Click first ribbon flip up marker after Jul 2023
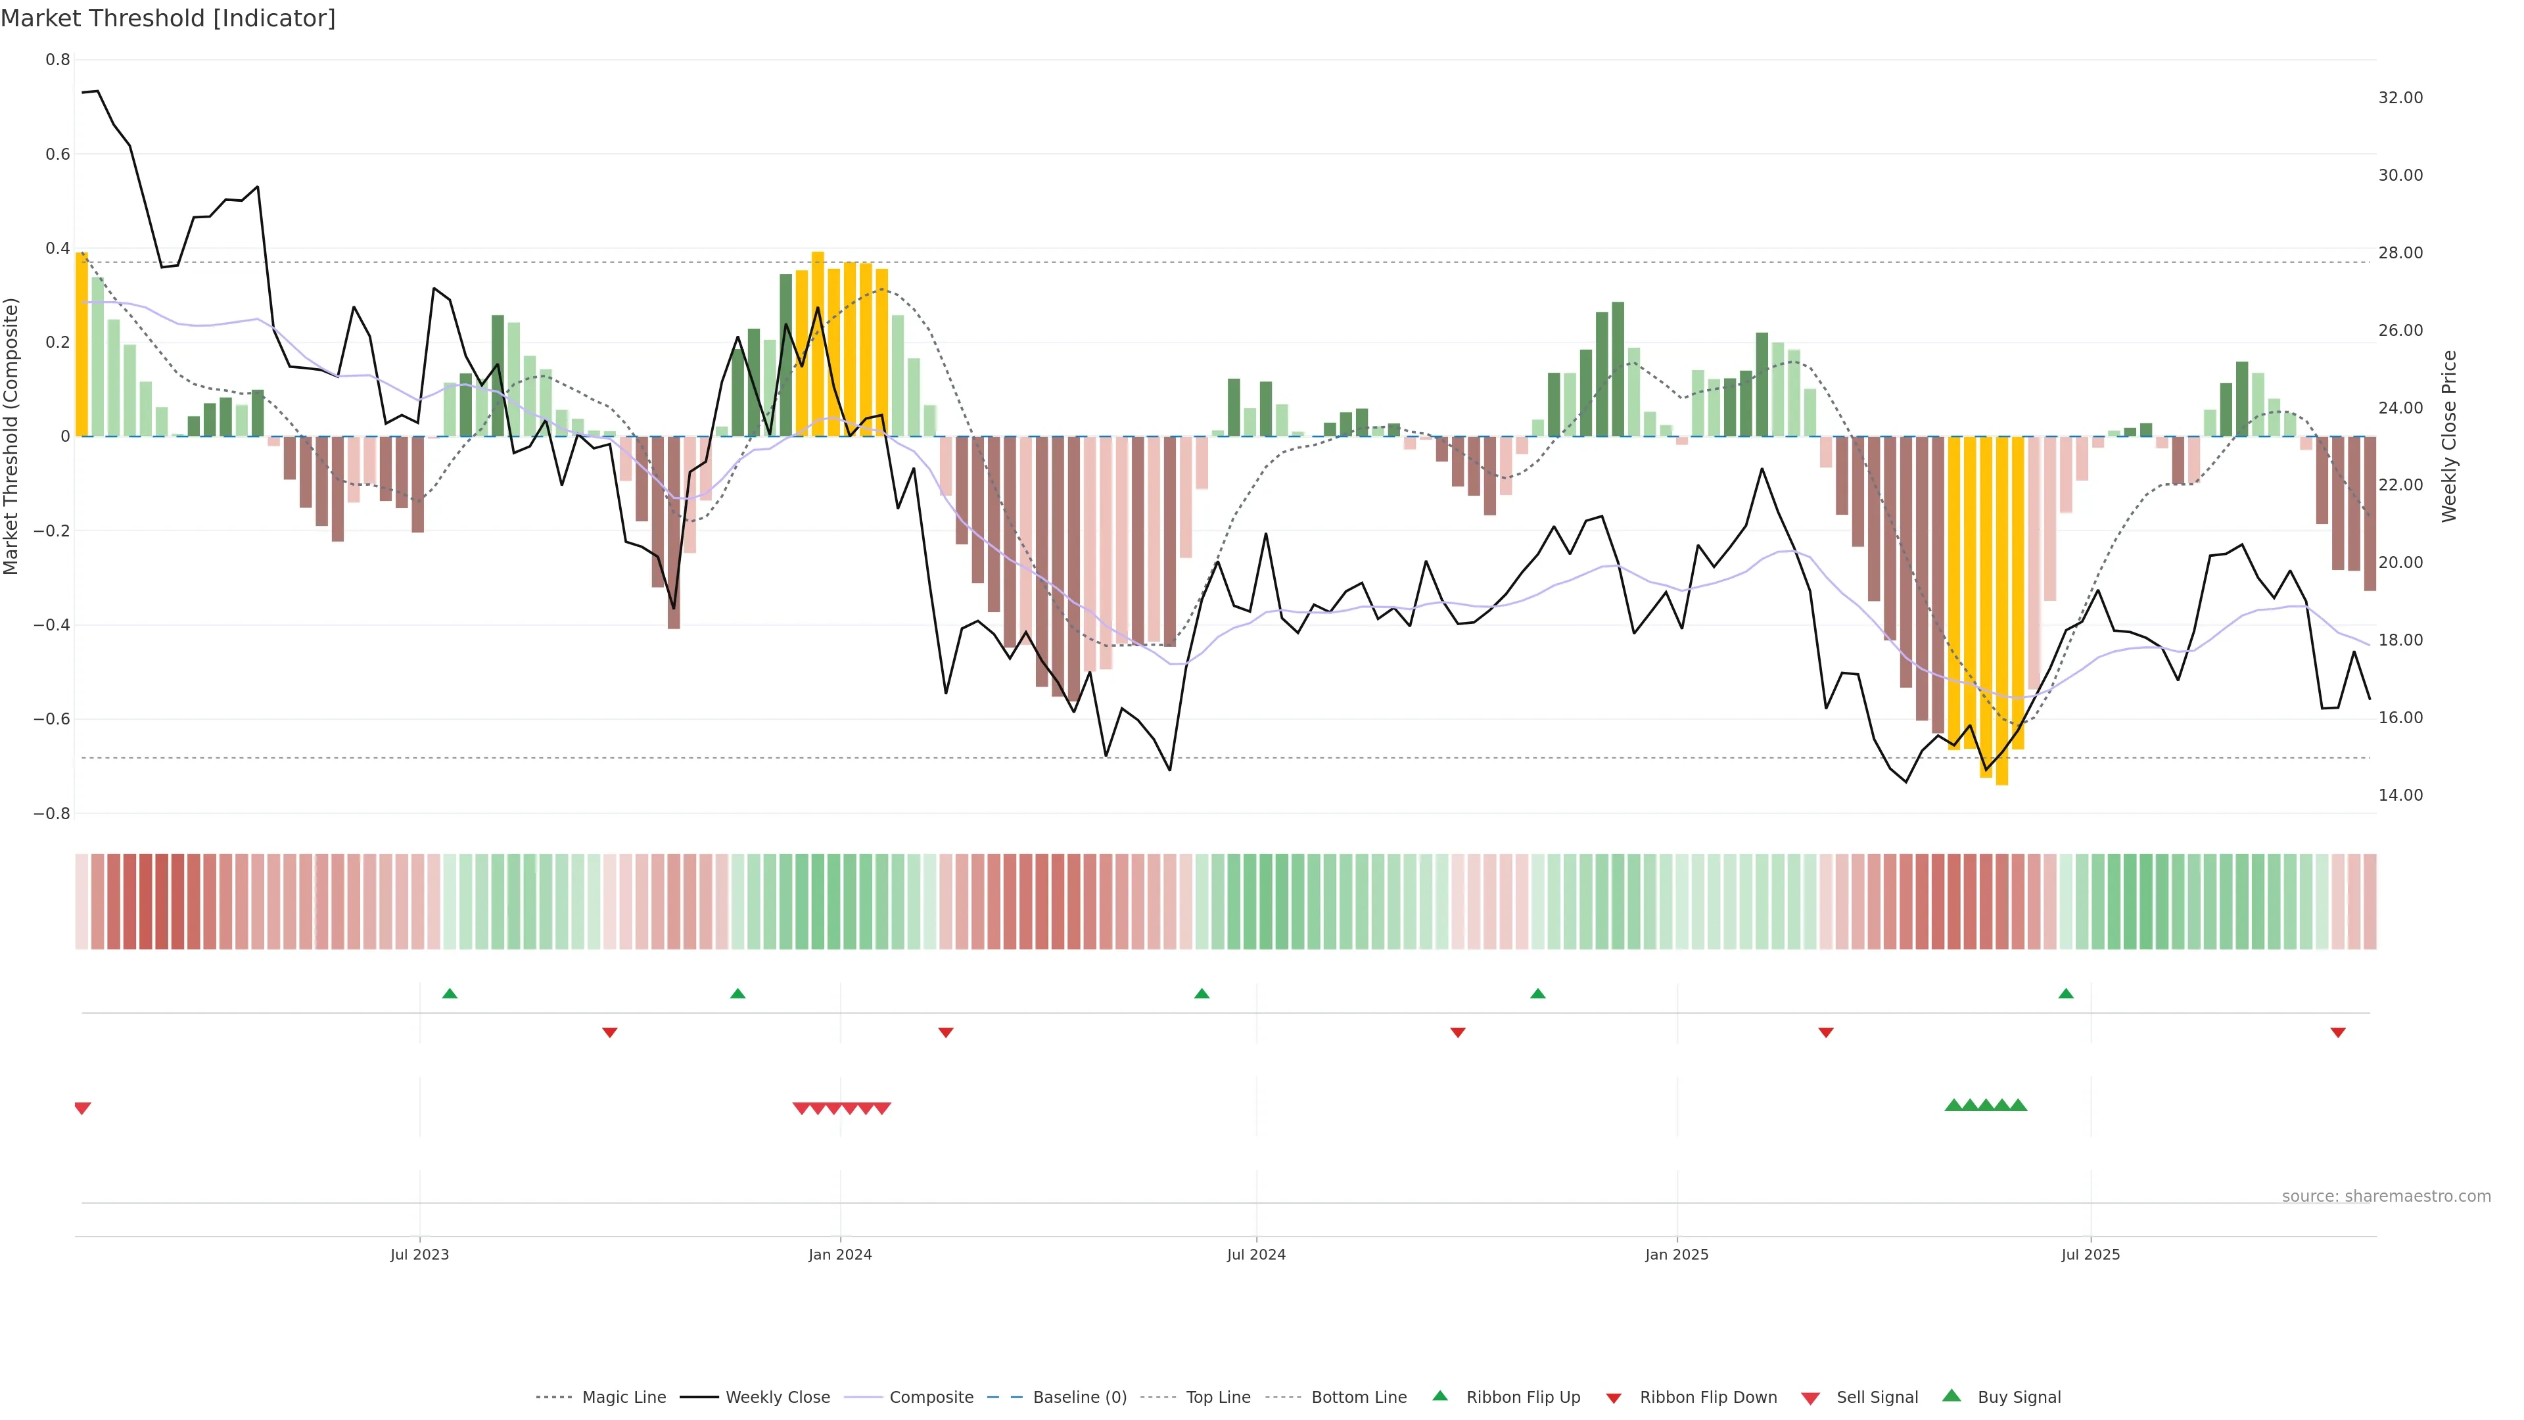Screen dimensions: 2524x1420 [450, 994]
